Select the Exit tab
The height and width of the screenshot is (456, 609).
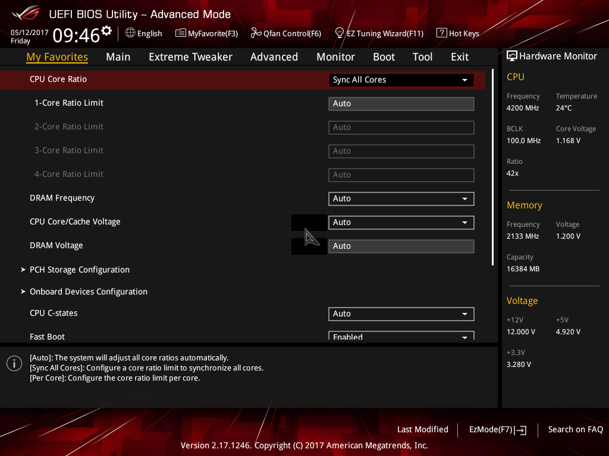click(x=460, y=57)
